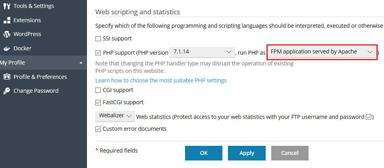Click the WordPress logo icon
This screenshot has height=168, width=384.
tap(6, 34)
